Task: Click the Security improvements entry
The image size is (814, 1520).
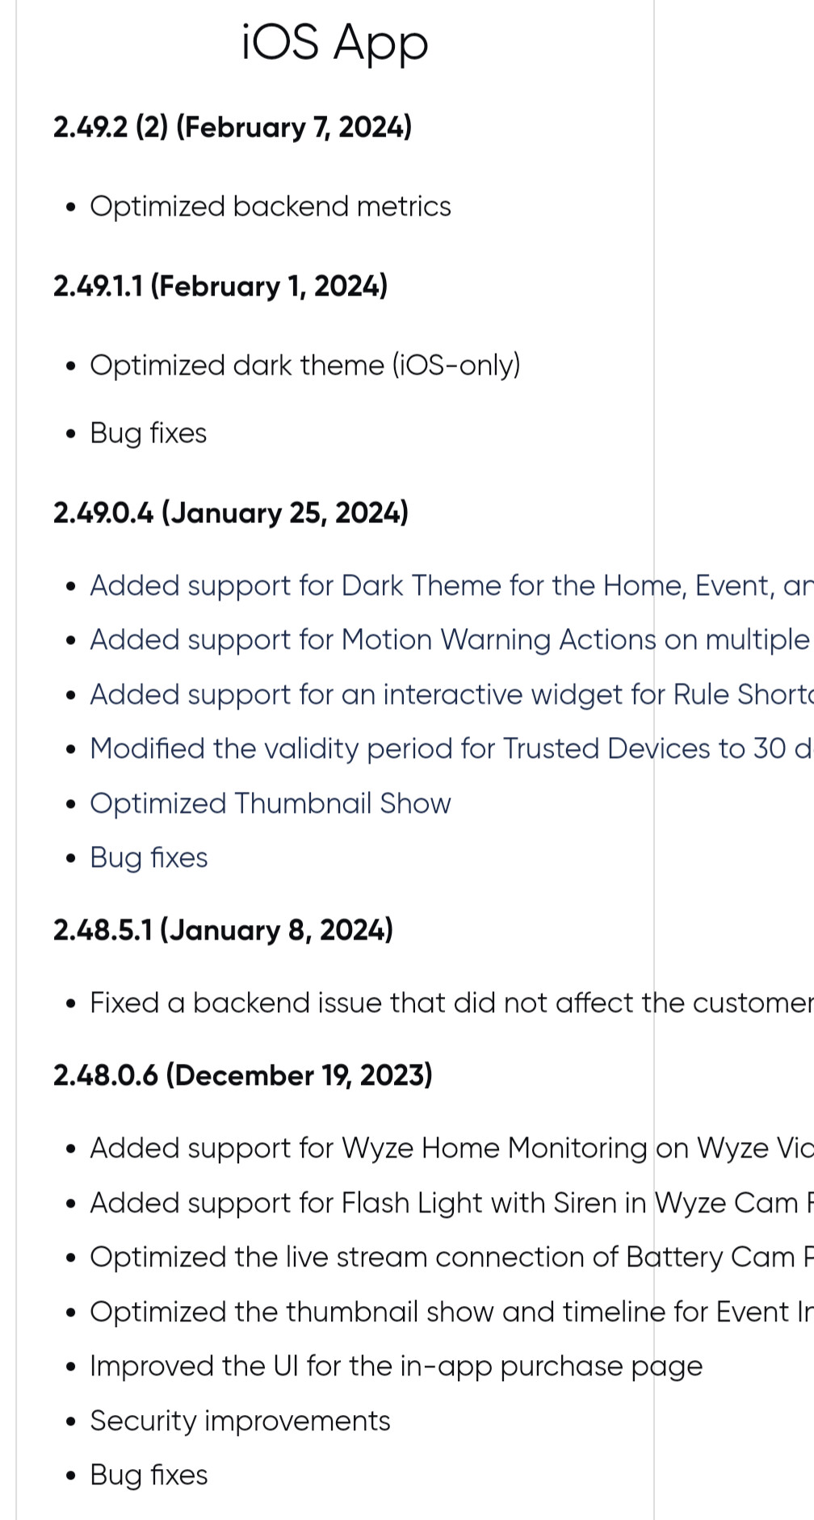Action: point(240,1422)
